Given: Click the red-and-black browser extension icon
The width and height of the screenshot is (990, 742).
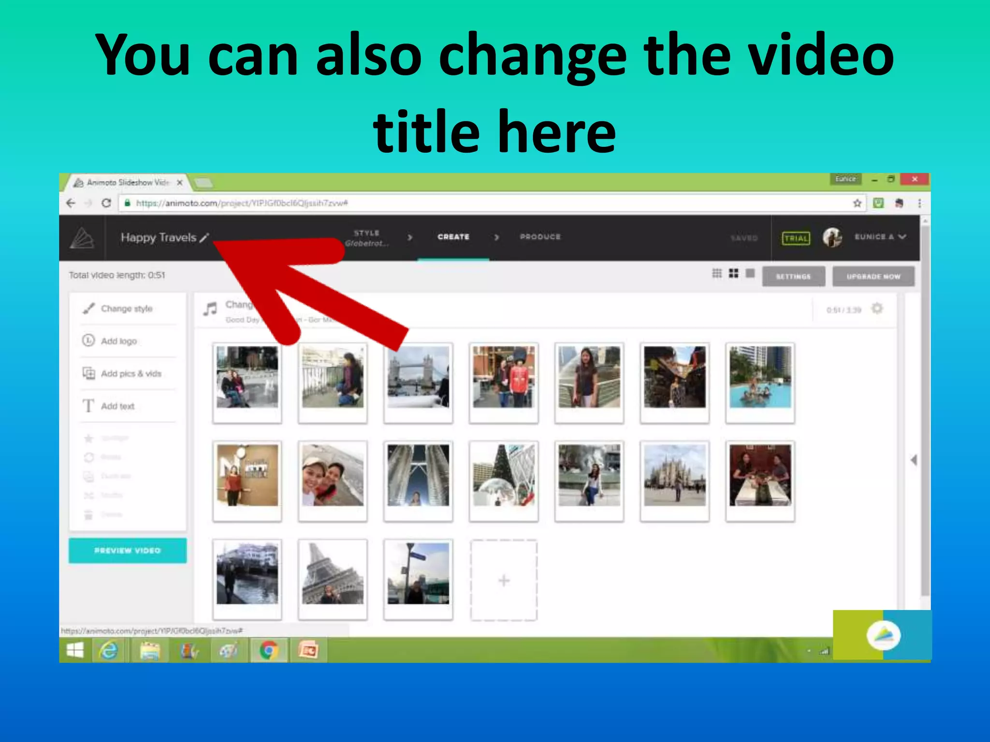Looking at the screenshot, I should point(899,203).
